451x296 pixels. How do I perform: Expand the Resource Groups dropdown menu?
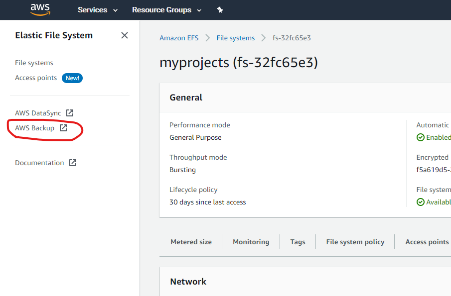[x=166, y=10]
